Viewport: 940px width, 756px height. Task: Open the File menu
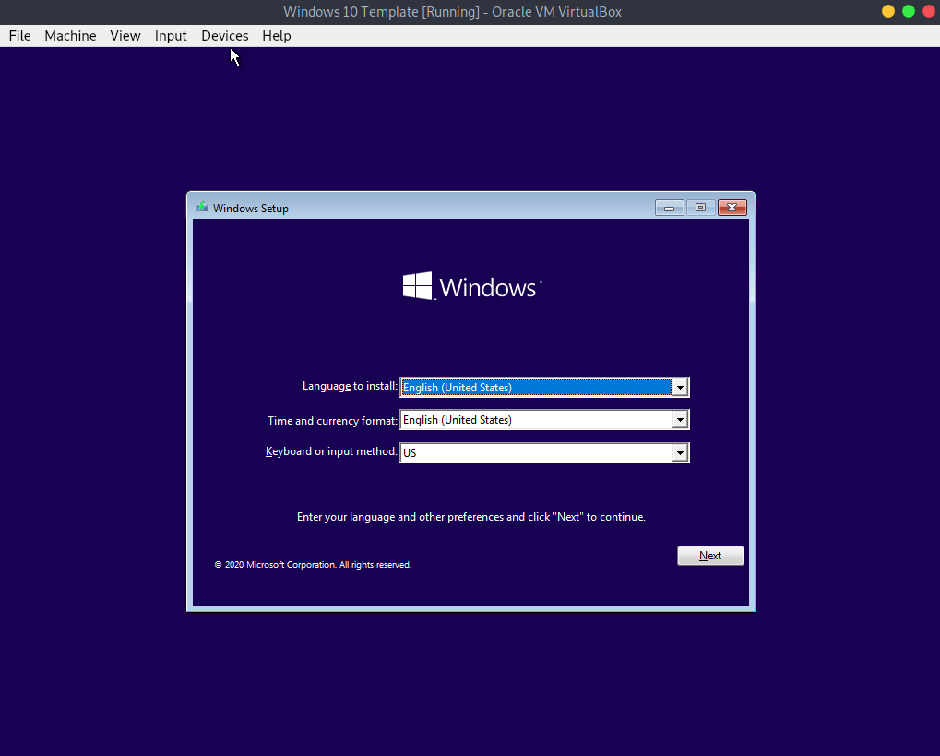click(x=19, y=36)
